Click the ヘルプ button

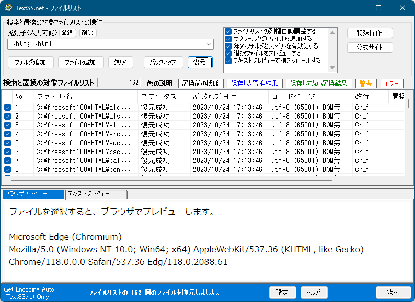314,293
